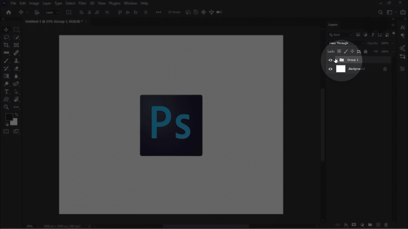Click the Share icon top right
This screenshot has height=229, width=408.
pos(403,12)
